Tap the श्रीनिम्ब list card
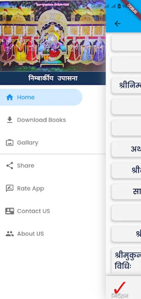 point(126,85)
